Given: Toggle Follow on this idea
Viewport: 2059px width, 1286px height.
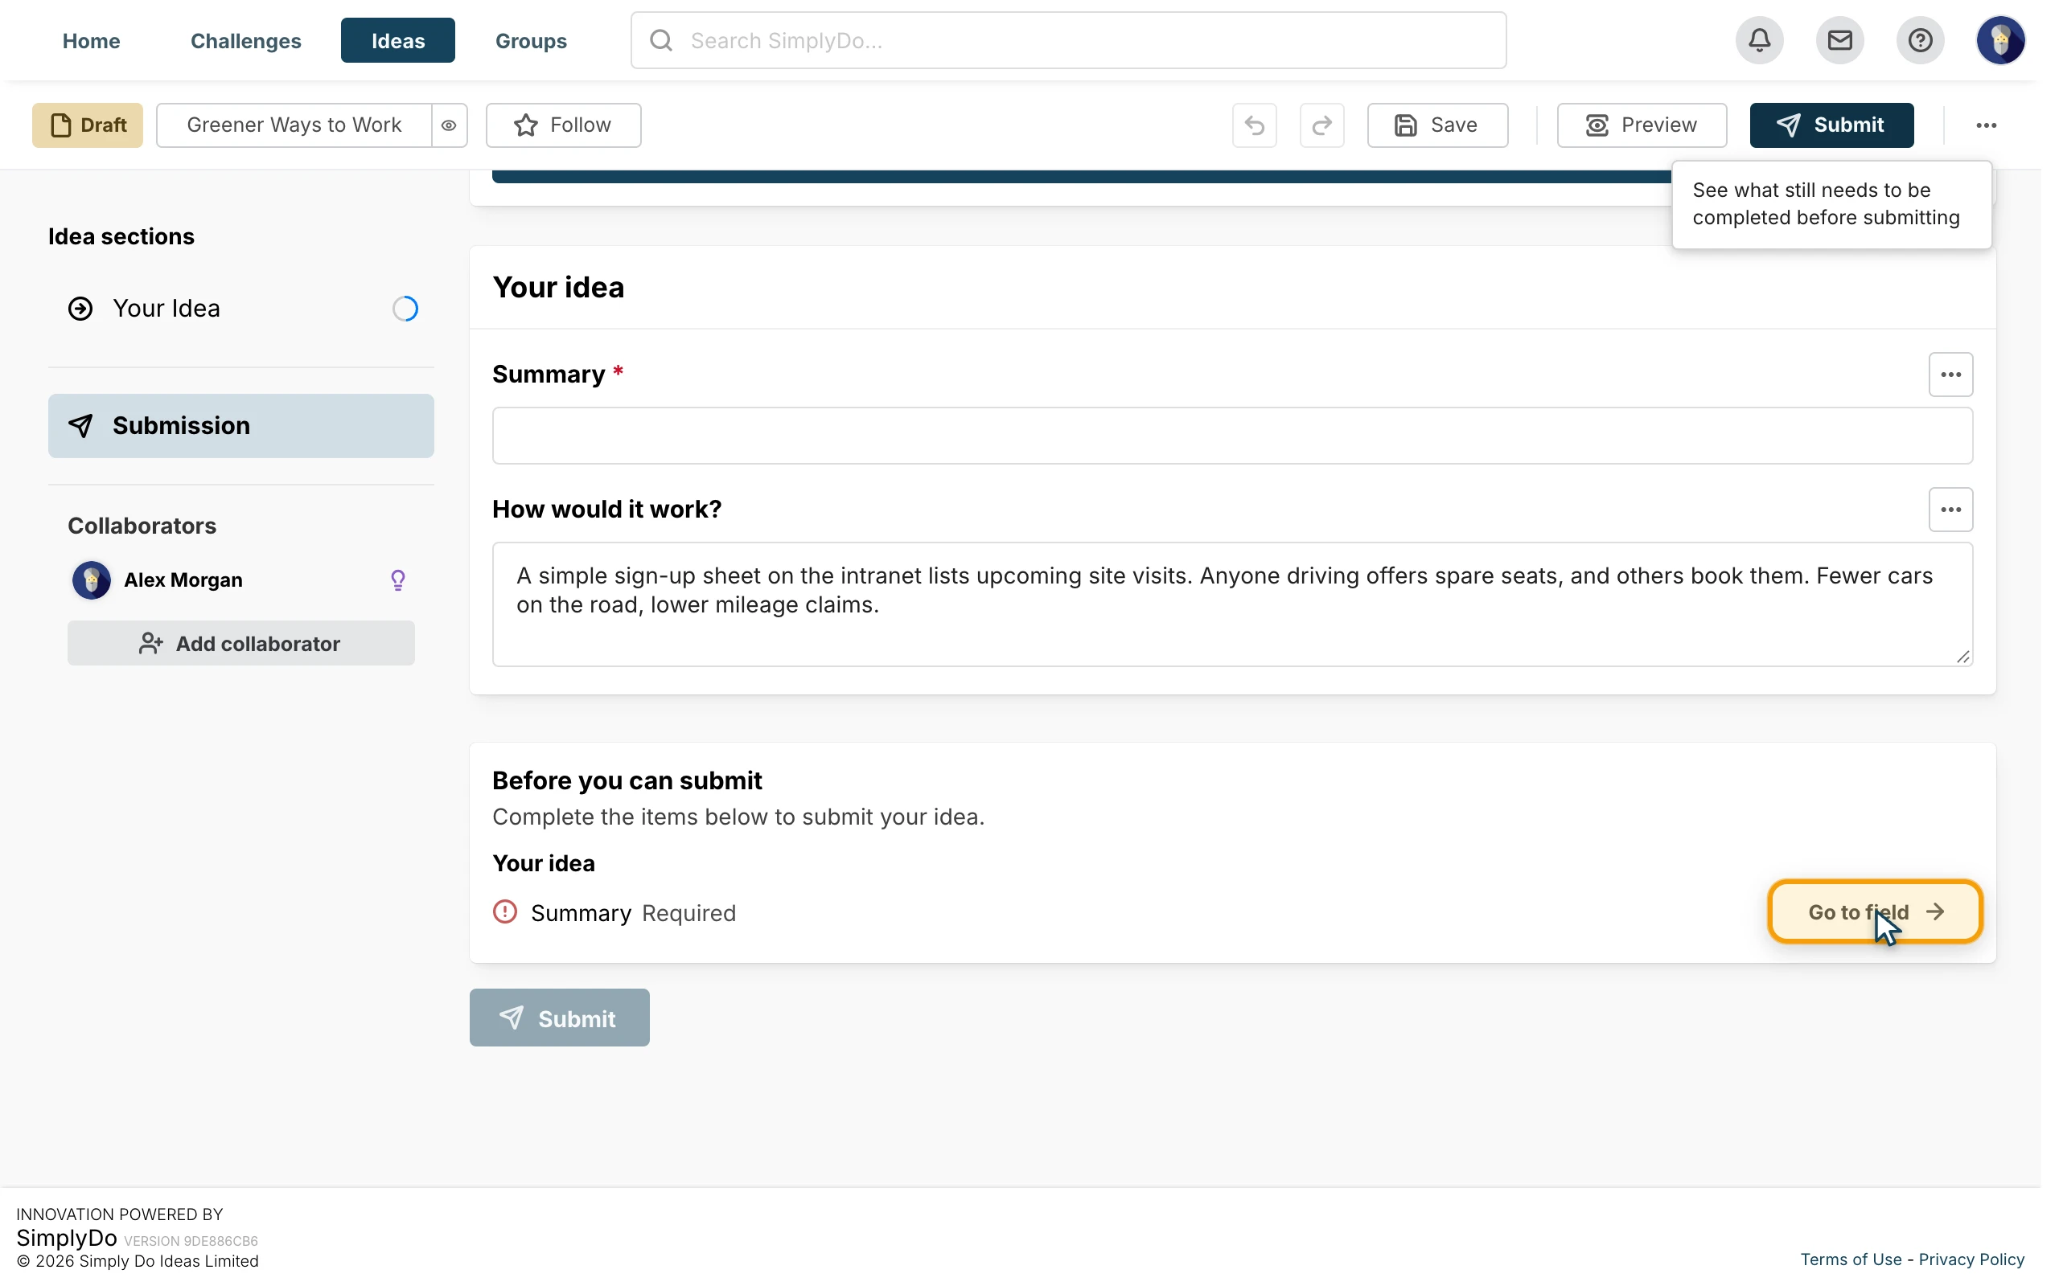Looking at the screenshot, I should pyautogui.click(x=563, y=125).
